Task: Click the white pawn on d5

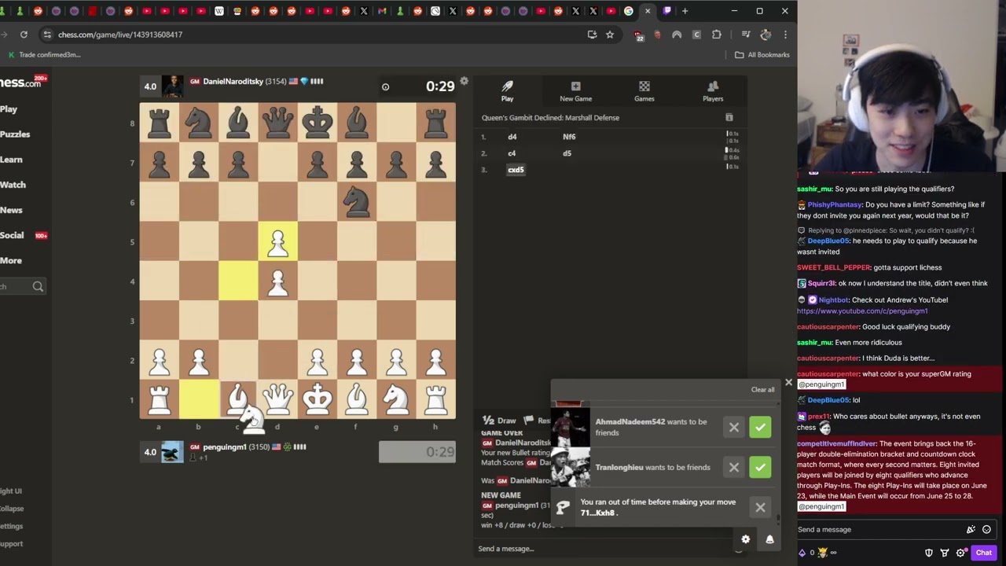Action: point(277,241)
